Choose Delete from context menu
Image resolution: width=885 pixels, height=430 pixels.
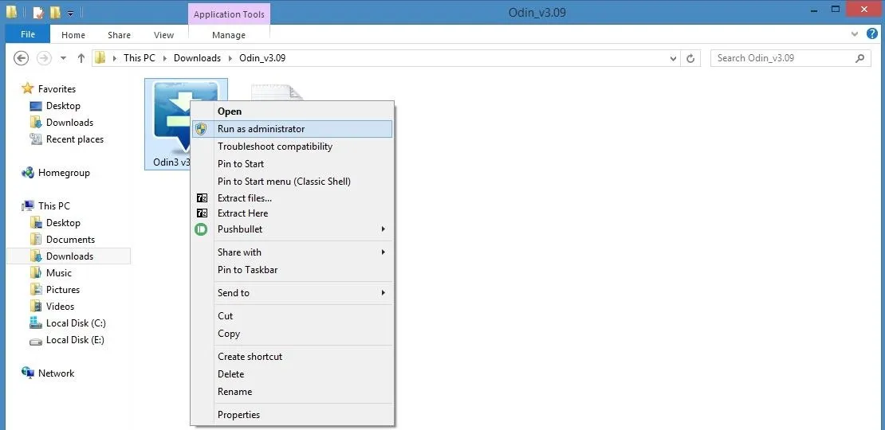click(x=292, y=374)
